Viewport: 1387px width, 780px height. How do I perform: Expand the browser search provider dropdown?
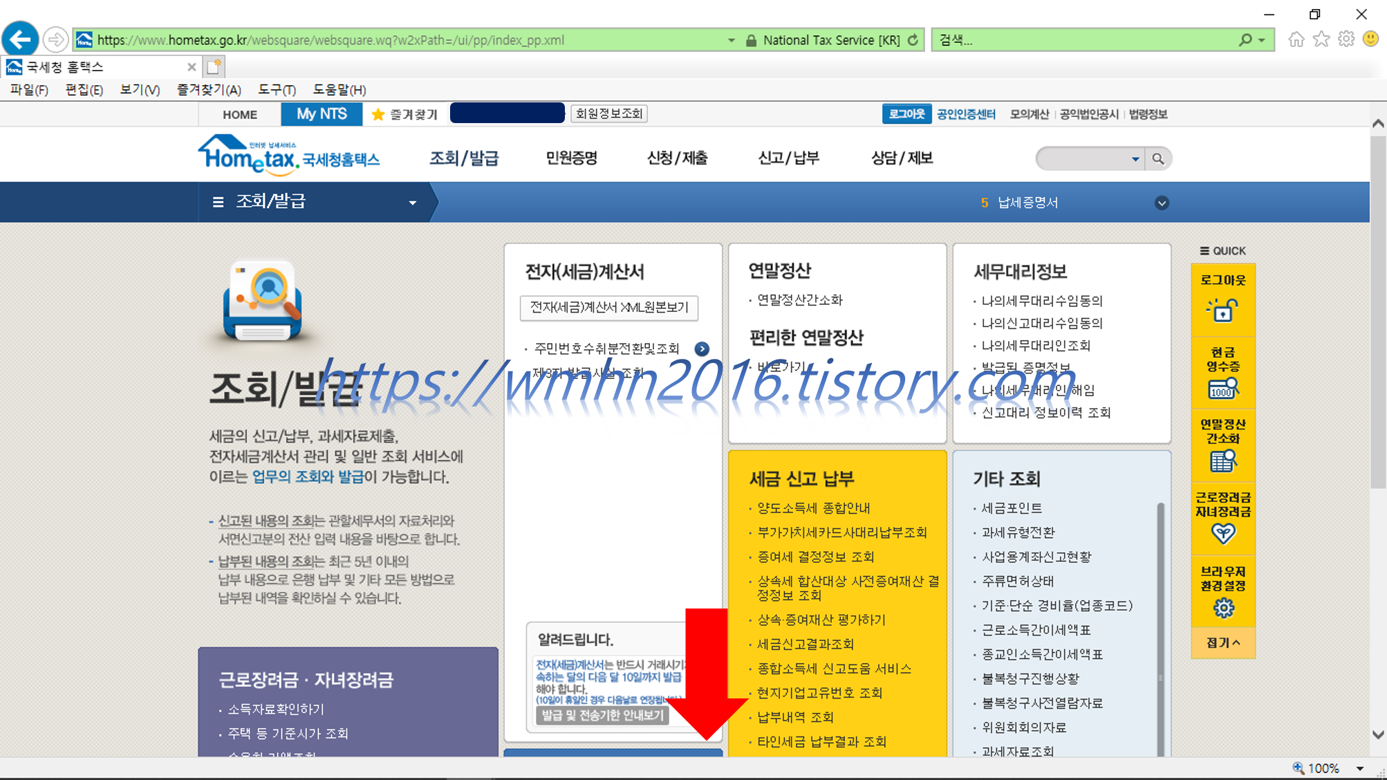pos(1262,40)
